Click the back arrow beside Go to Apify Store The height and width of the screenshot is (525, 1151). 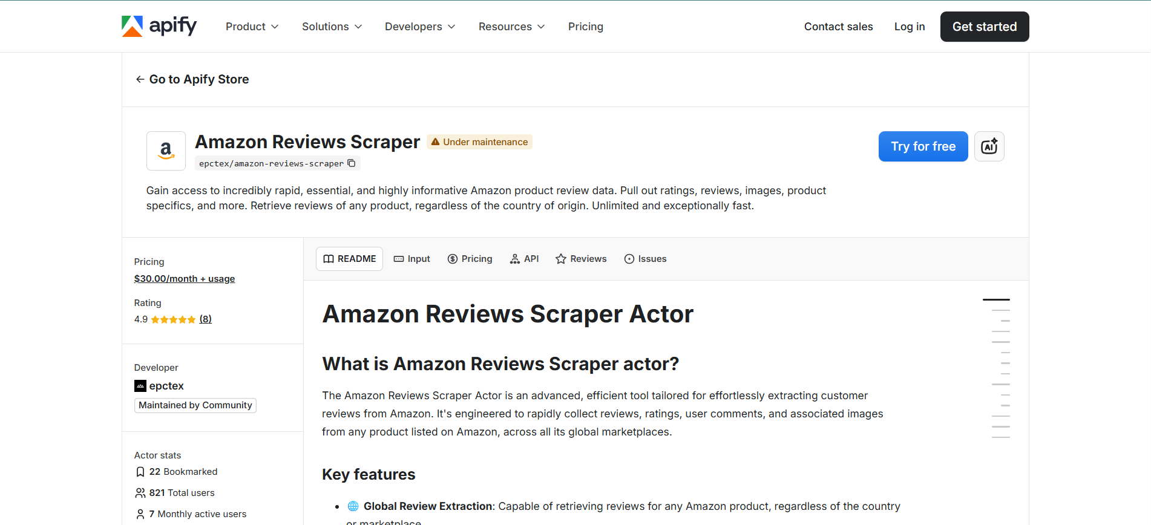(x=140, y=79)
